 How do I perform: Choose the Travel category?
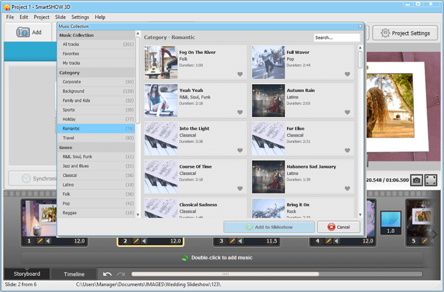tap(97, 138)
